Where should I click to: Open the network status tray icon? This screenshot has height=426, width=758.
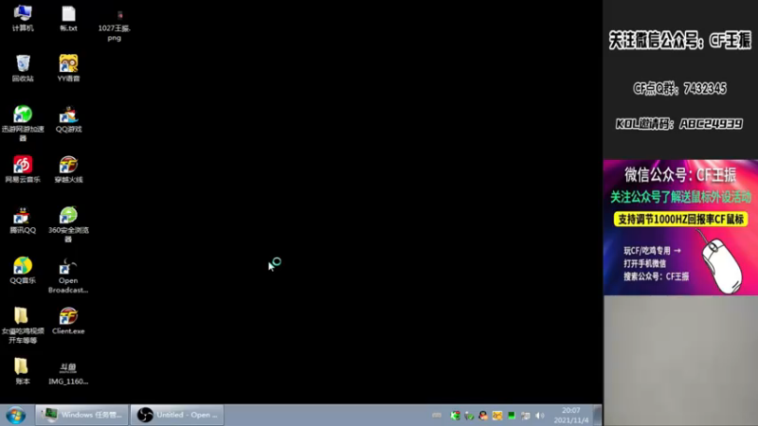click(526, 416)
